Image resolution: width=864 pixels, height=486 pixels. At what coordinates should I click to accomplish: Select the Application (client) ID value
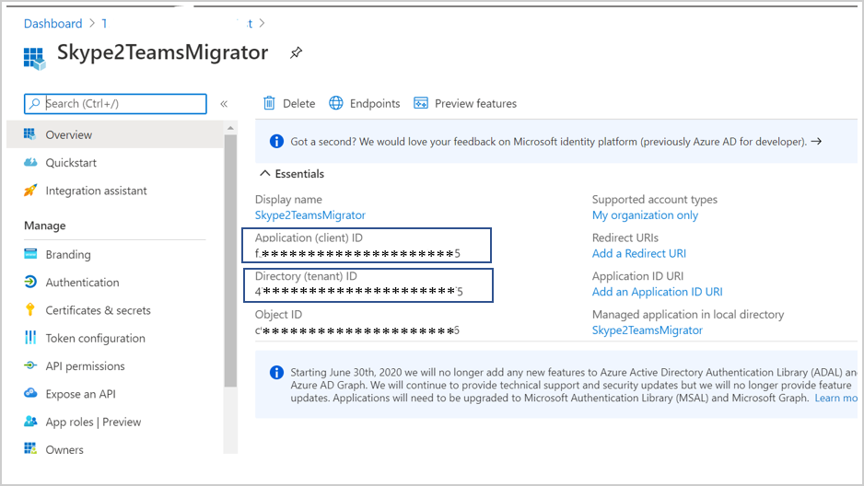tap(357, 254)
